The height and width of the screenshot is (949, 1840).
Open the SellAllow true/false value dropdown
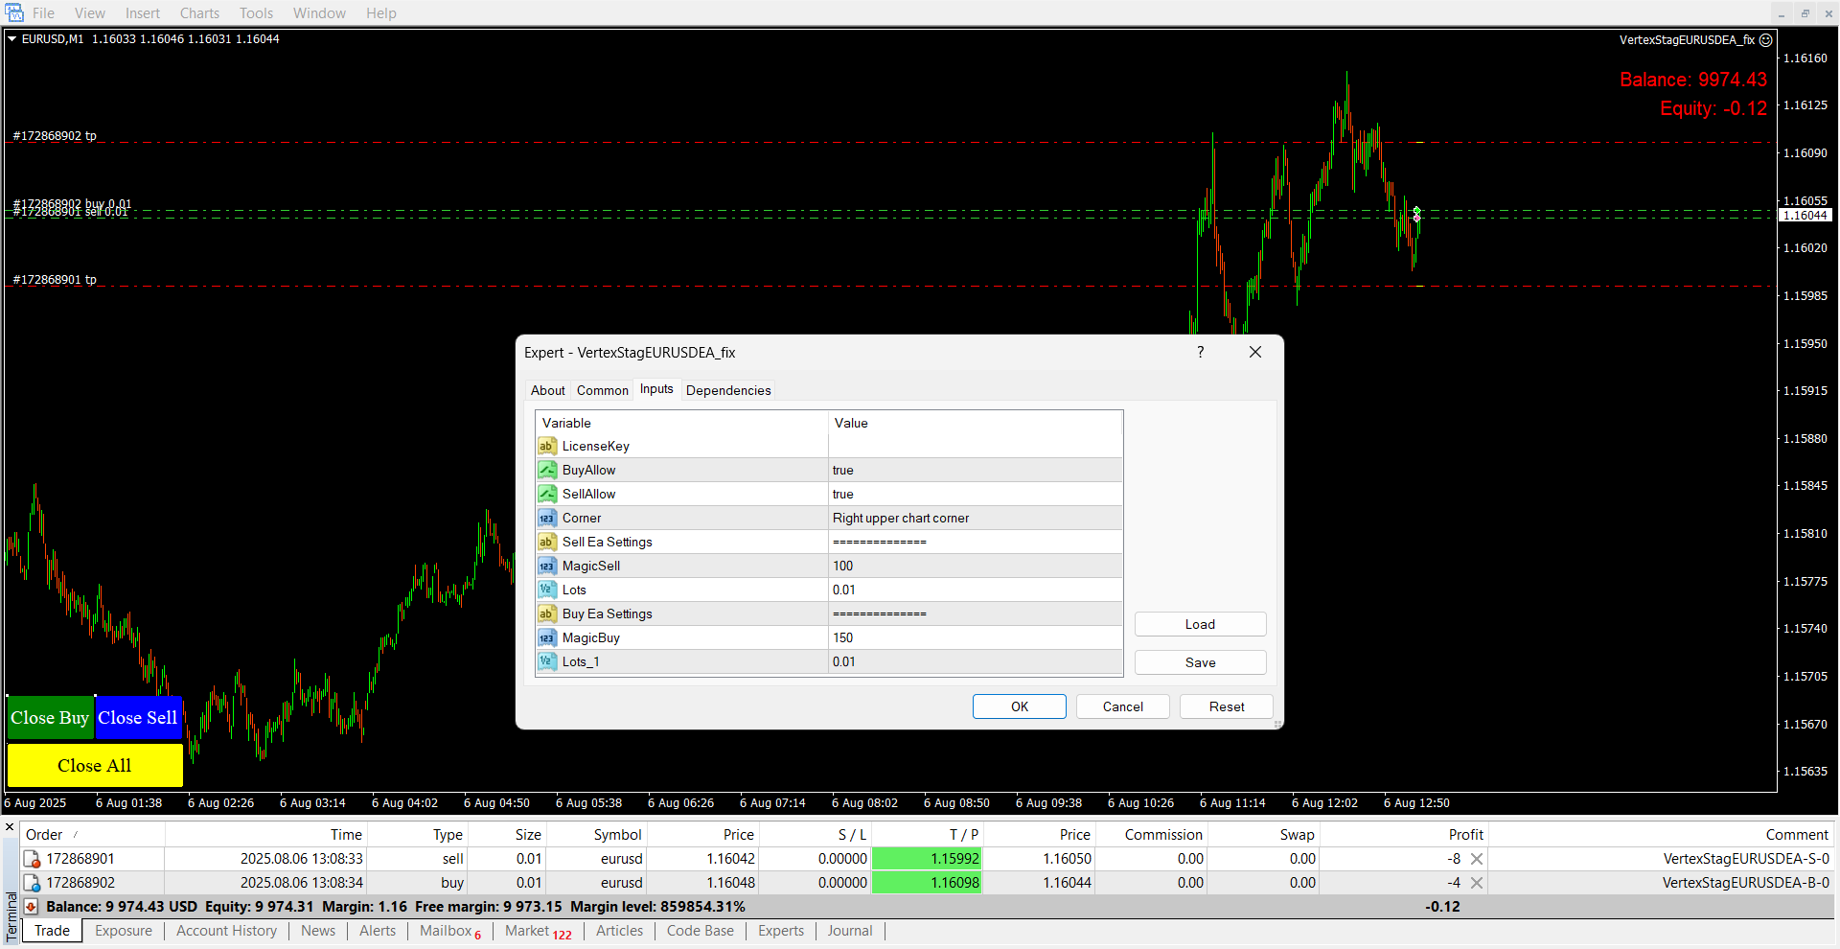point(974,494)
